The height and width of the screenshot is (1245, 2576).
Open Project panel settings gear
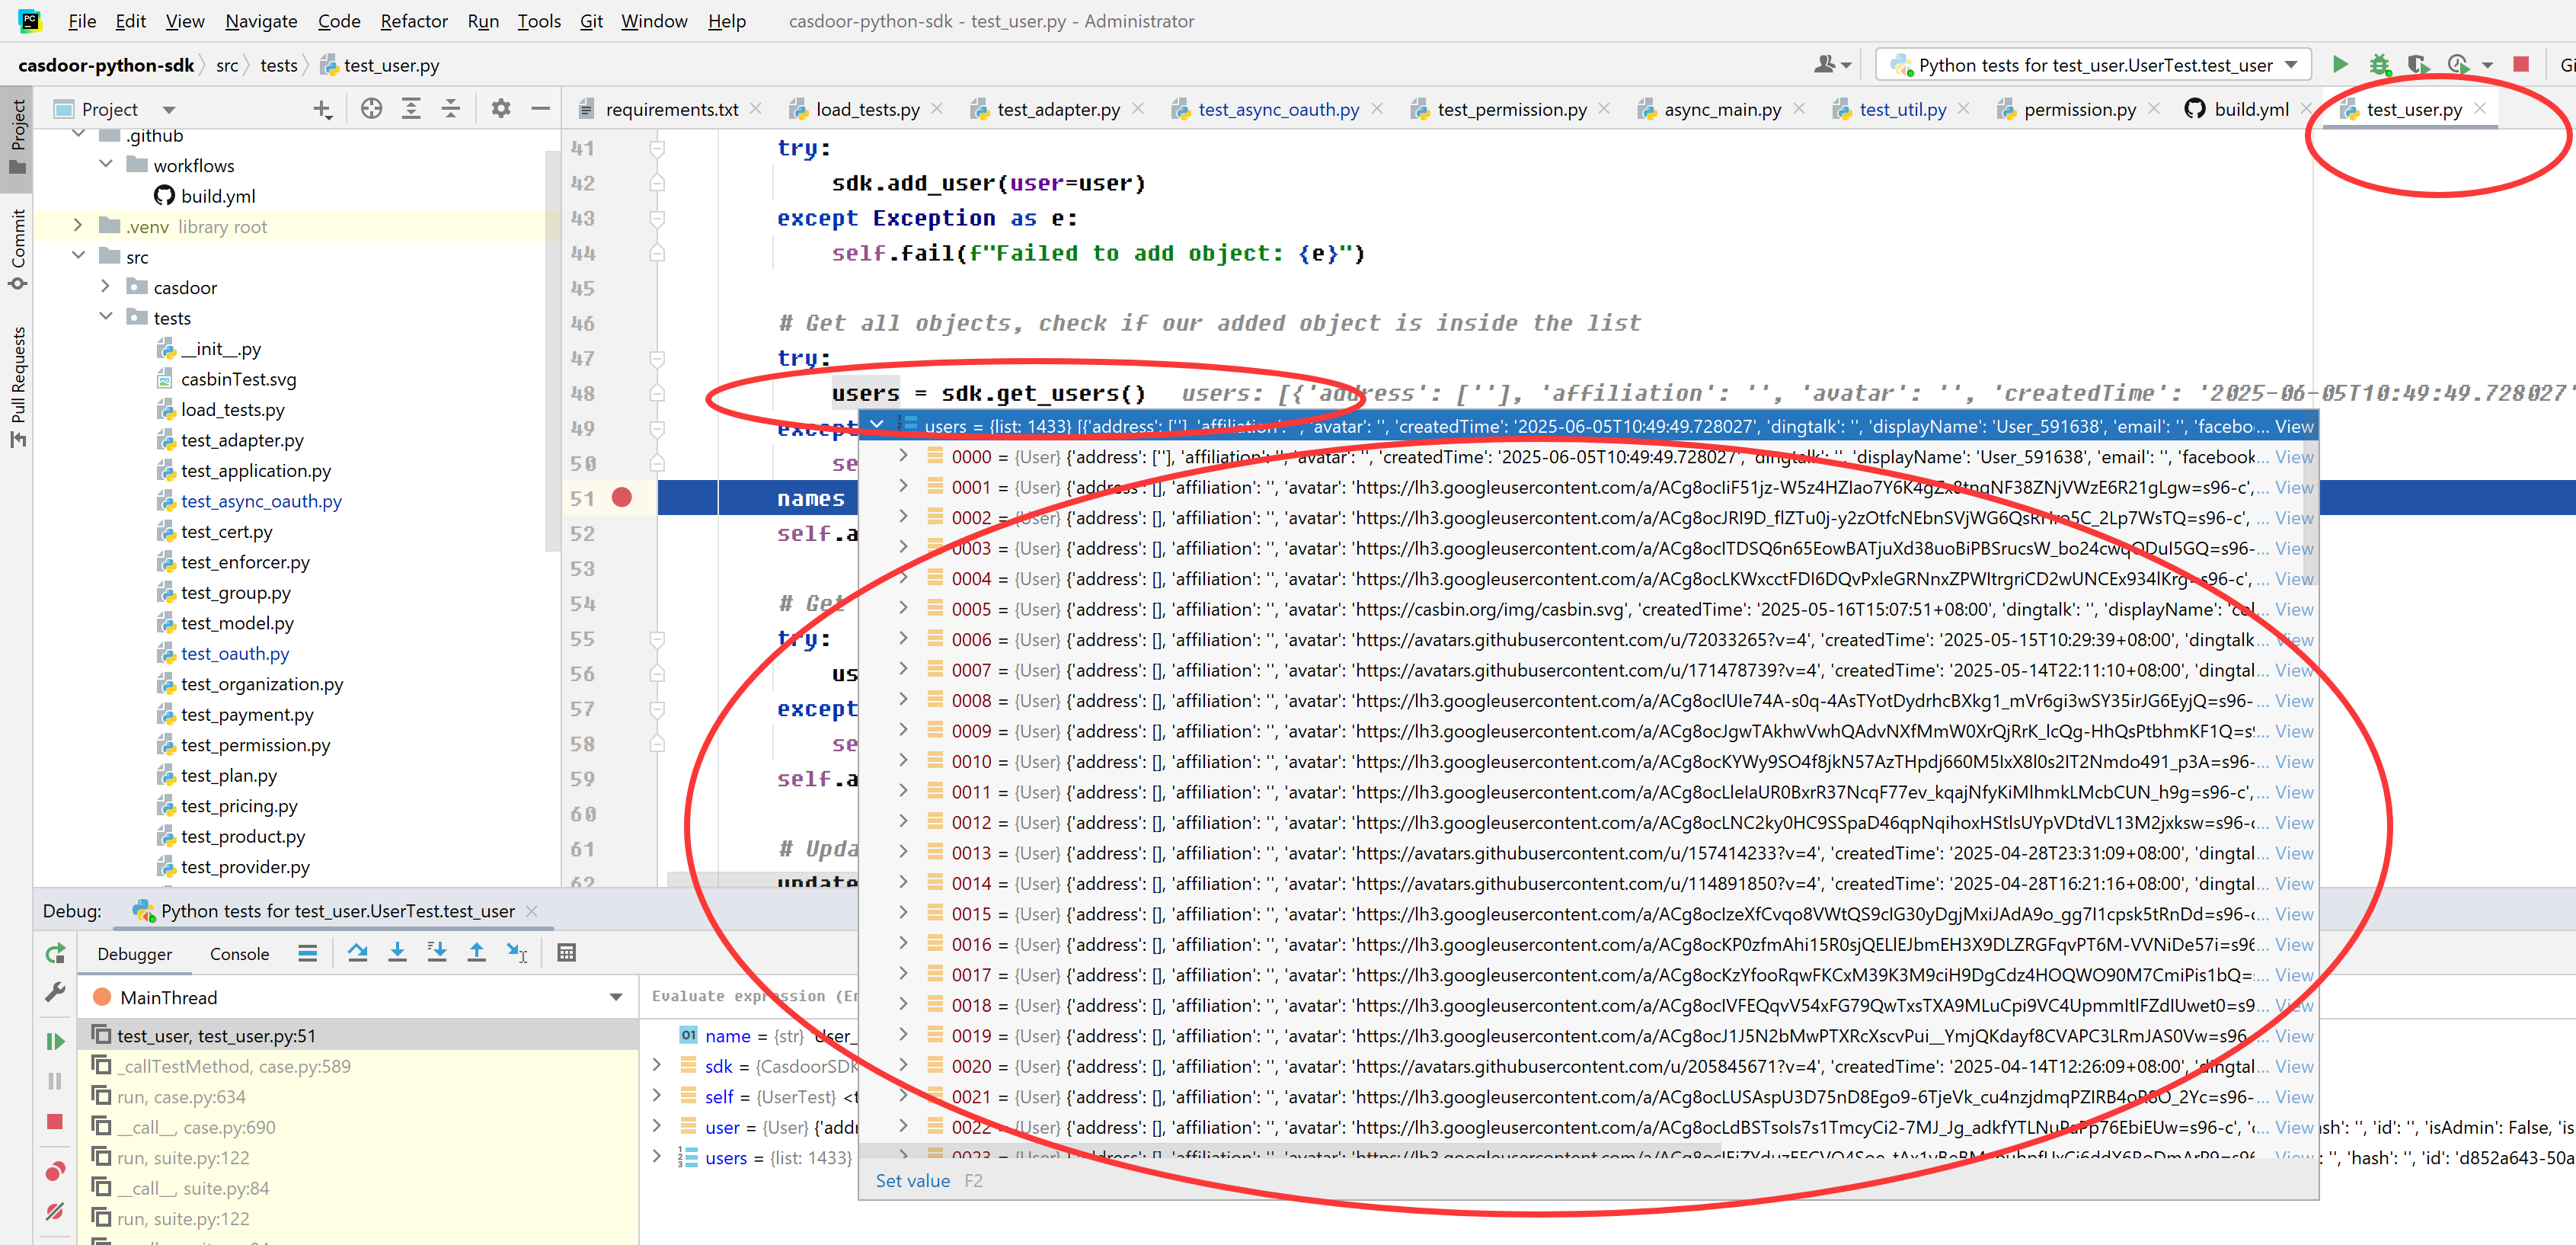(501, 109)
